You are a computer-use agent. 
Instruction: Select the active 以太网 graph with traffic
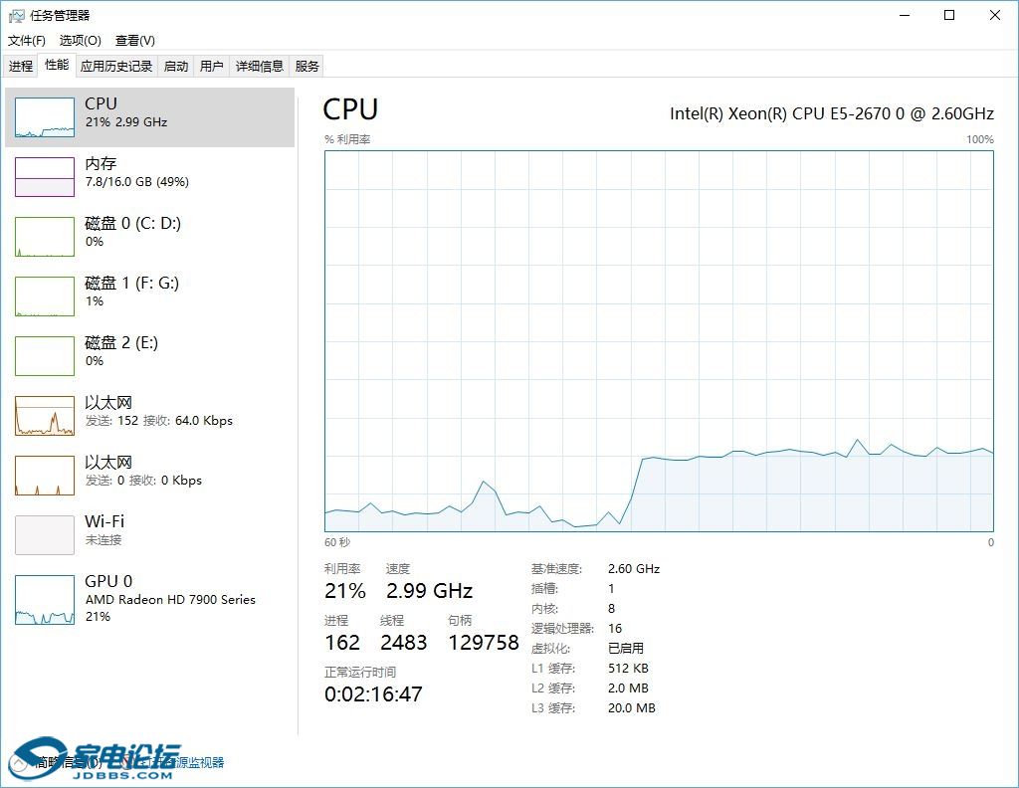45,416
